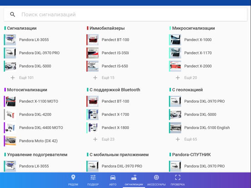
Task: Select 'Pandora DXL-3970 PRO' under Pandora-СПУТНИК
Action: point(205,166)
